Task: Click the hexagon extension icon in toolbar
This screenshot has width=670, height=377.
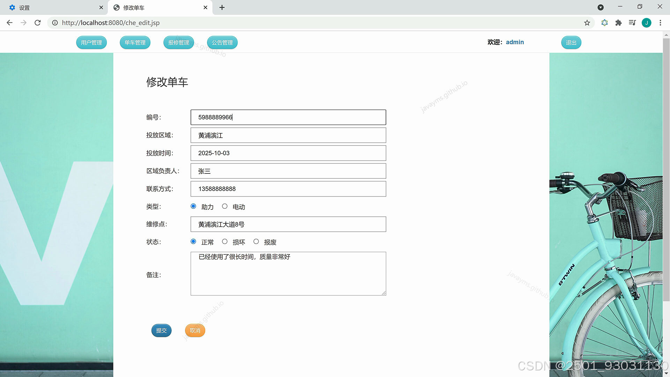Action: [604, 23]
